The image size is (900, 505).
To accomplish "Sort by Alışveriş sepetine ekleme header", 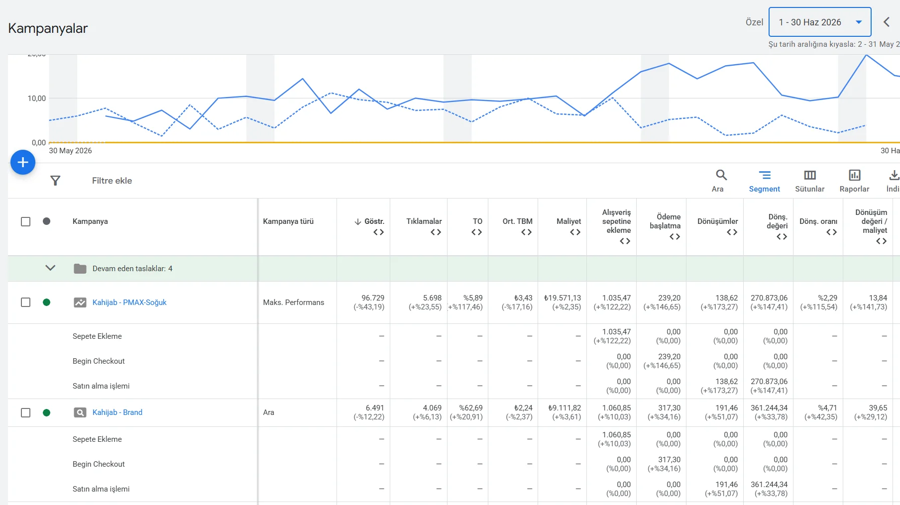I will pos(616,221).
